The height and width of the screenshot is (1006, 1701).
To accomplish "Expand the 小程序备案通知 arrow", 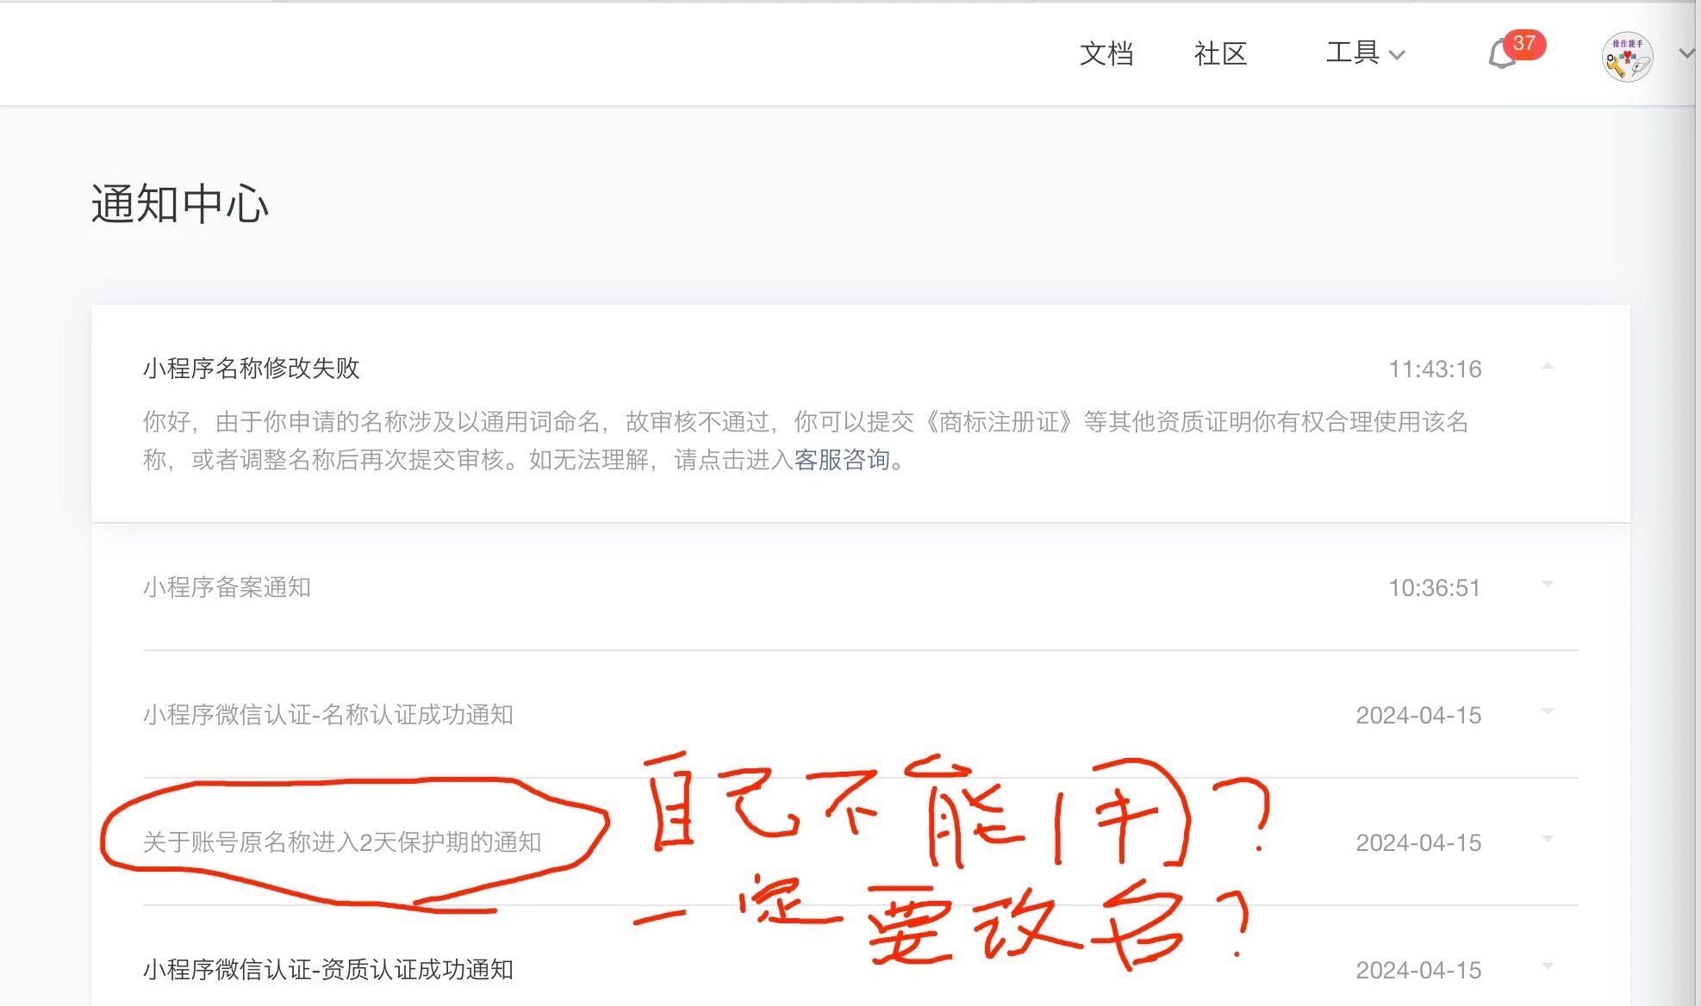I will (1548, 585).
